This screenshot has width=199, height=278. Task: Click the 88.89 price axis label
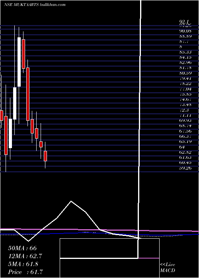pos(185,37)
